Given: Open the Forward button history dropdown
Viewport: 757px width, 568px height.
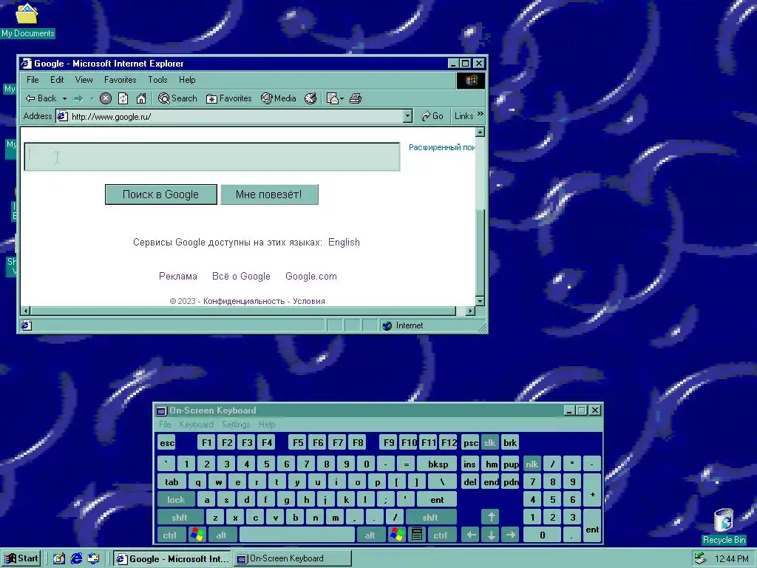Looking at the screenshot, I should point(92,98).
